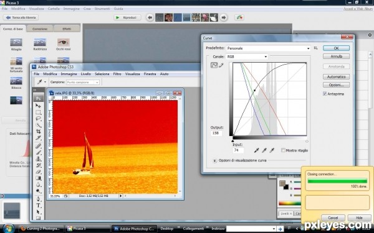
Task: Switch to the Effetti tab in Picasa
Action: tap(67, 29)
